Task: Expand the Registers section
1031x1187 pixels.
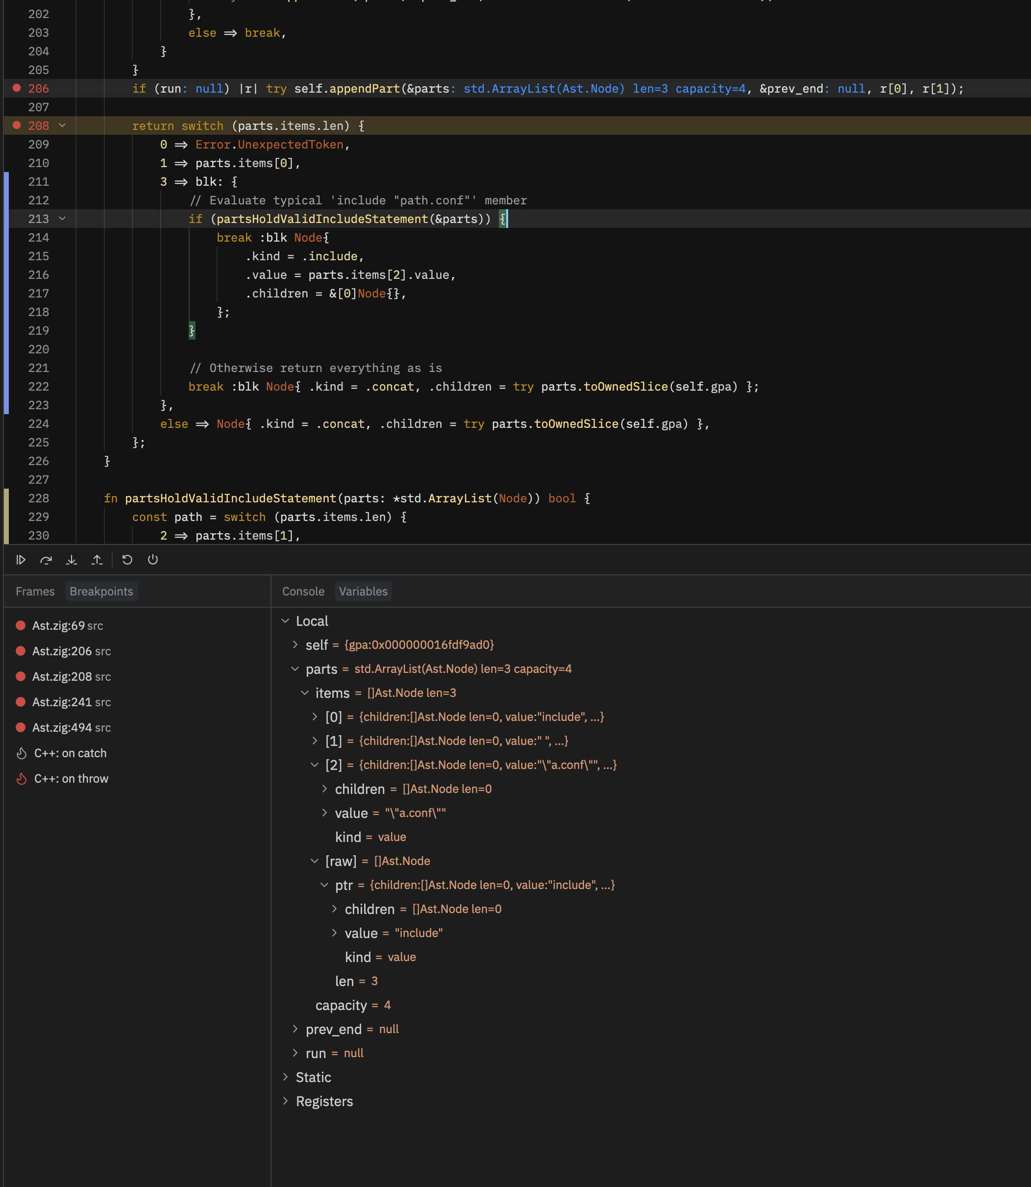Action: click(285, 1101)
